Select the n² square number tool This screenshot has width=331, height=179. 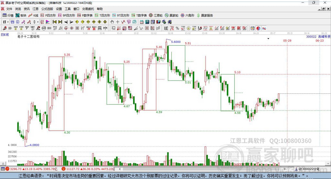55,28
